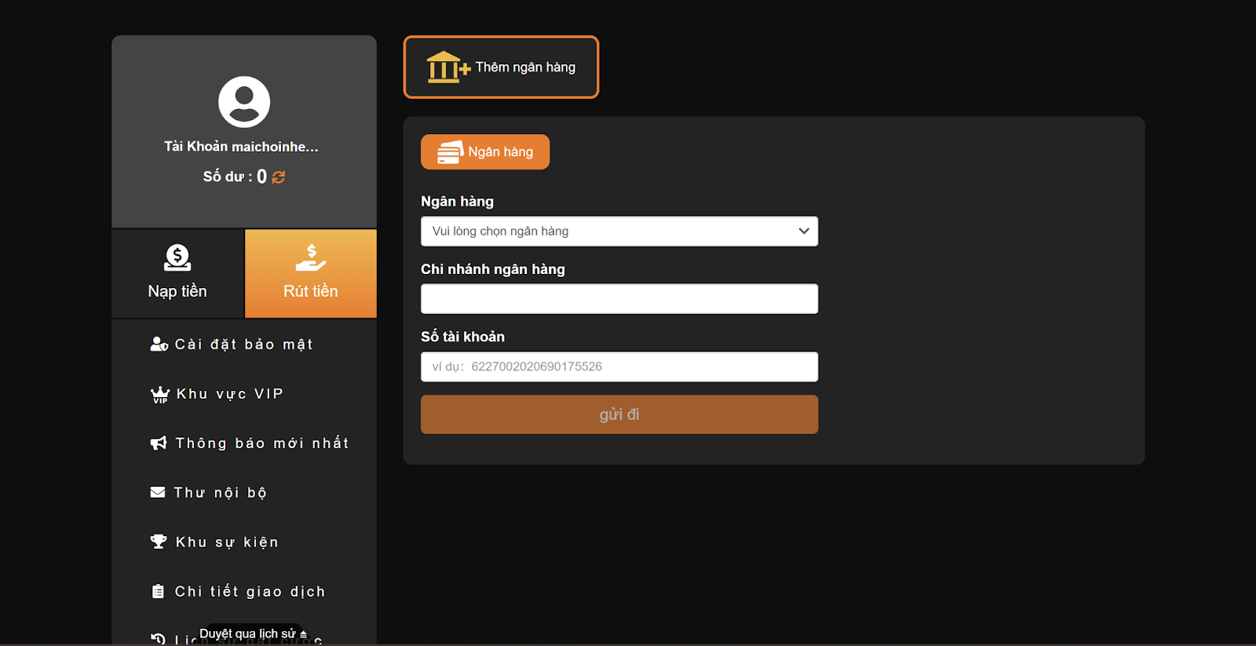The image size is (1256, 646).
Task: Open Thư nội bộ inbox
Action: [x=209, y=493]
